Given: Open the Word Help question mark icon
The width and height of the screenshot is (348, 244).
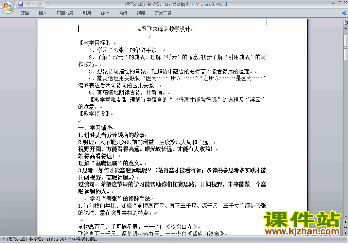Looking at the screenshot, I should [345, 13].
